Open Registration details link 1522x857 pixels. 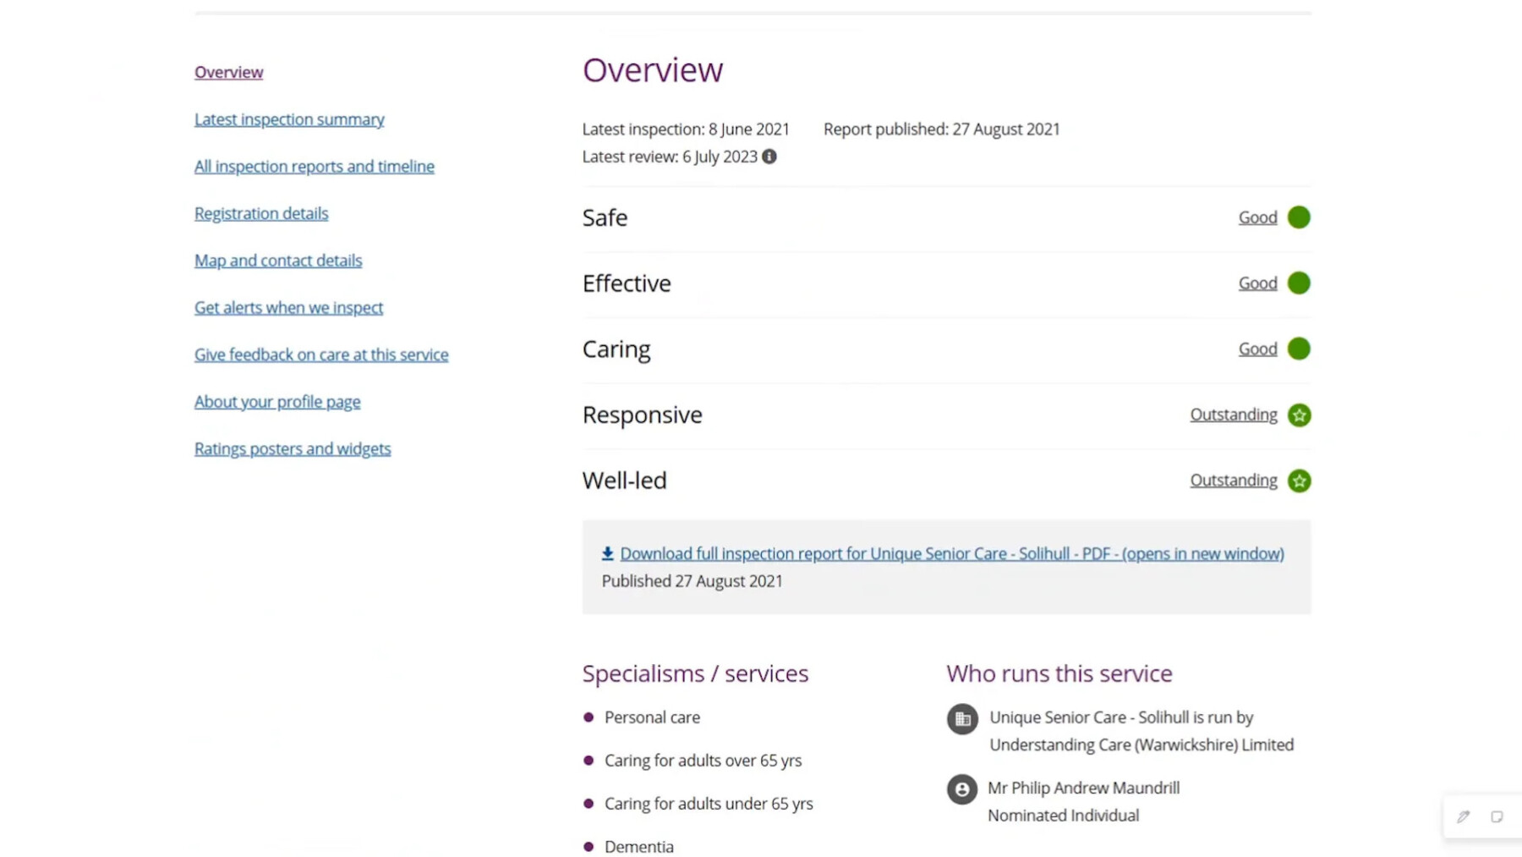pos(261,213)
